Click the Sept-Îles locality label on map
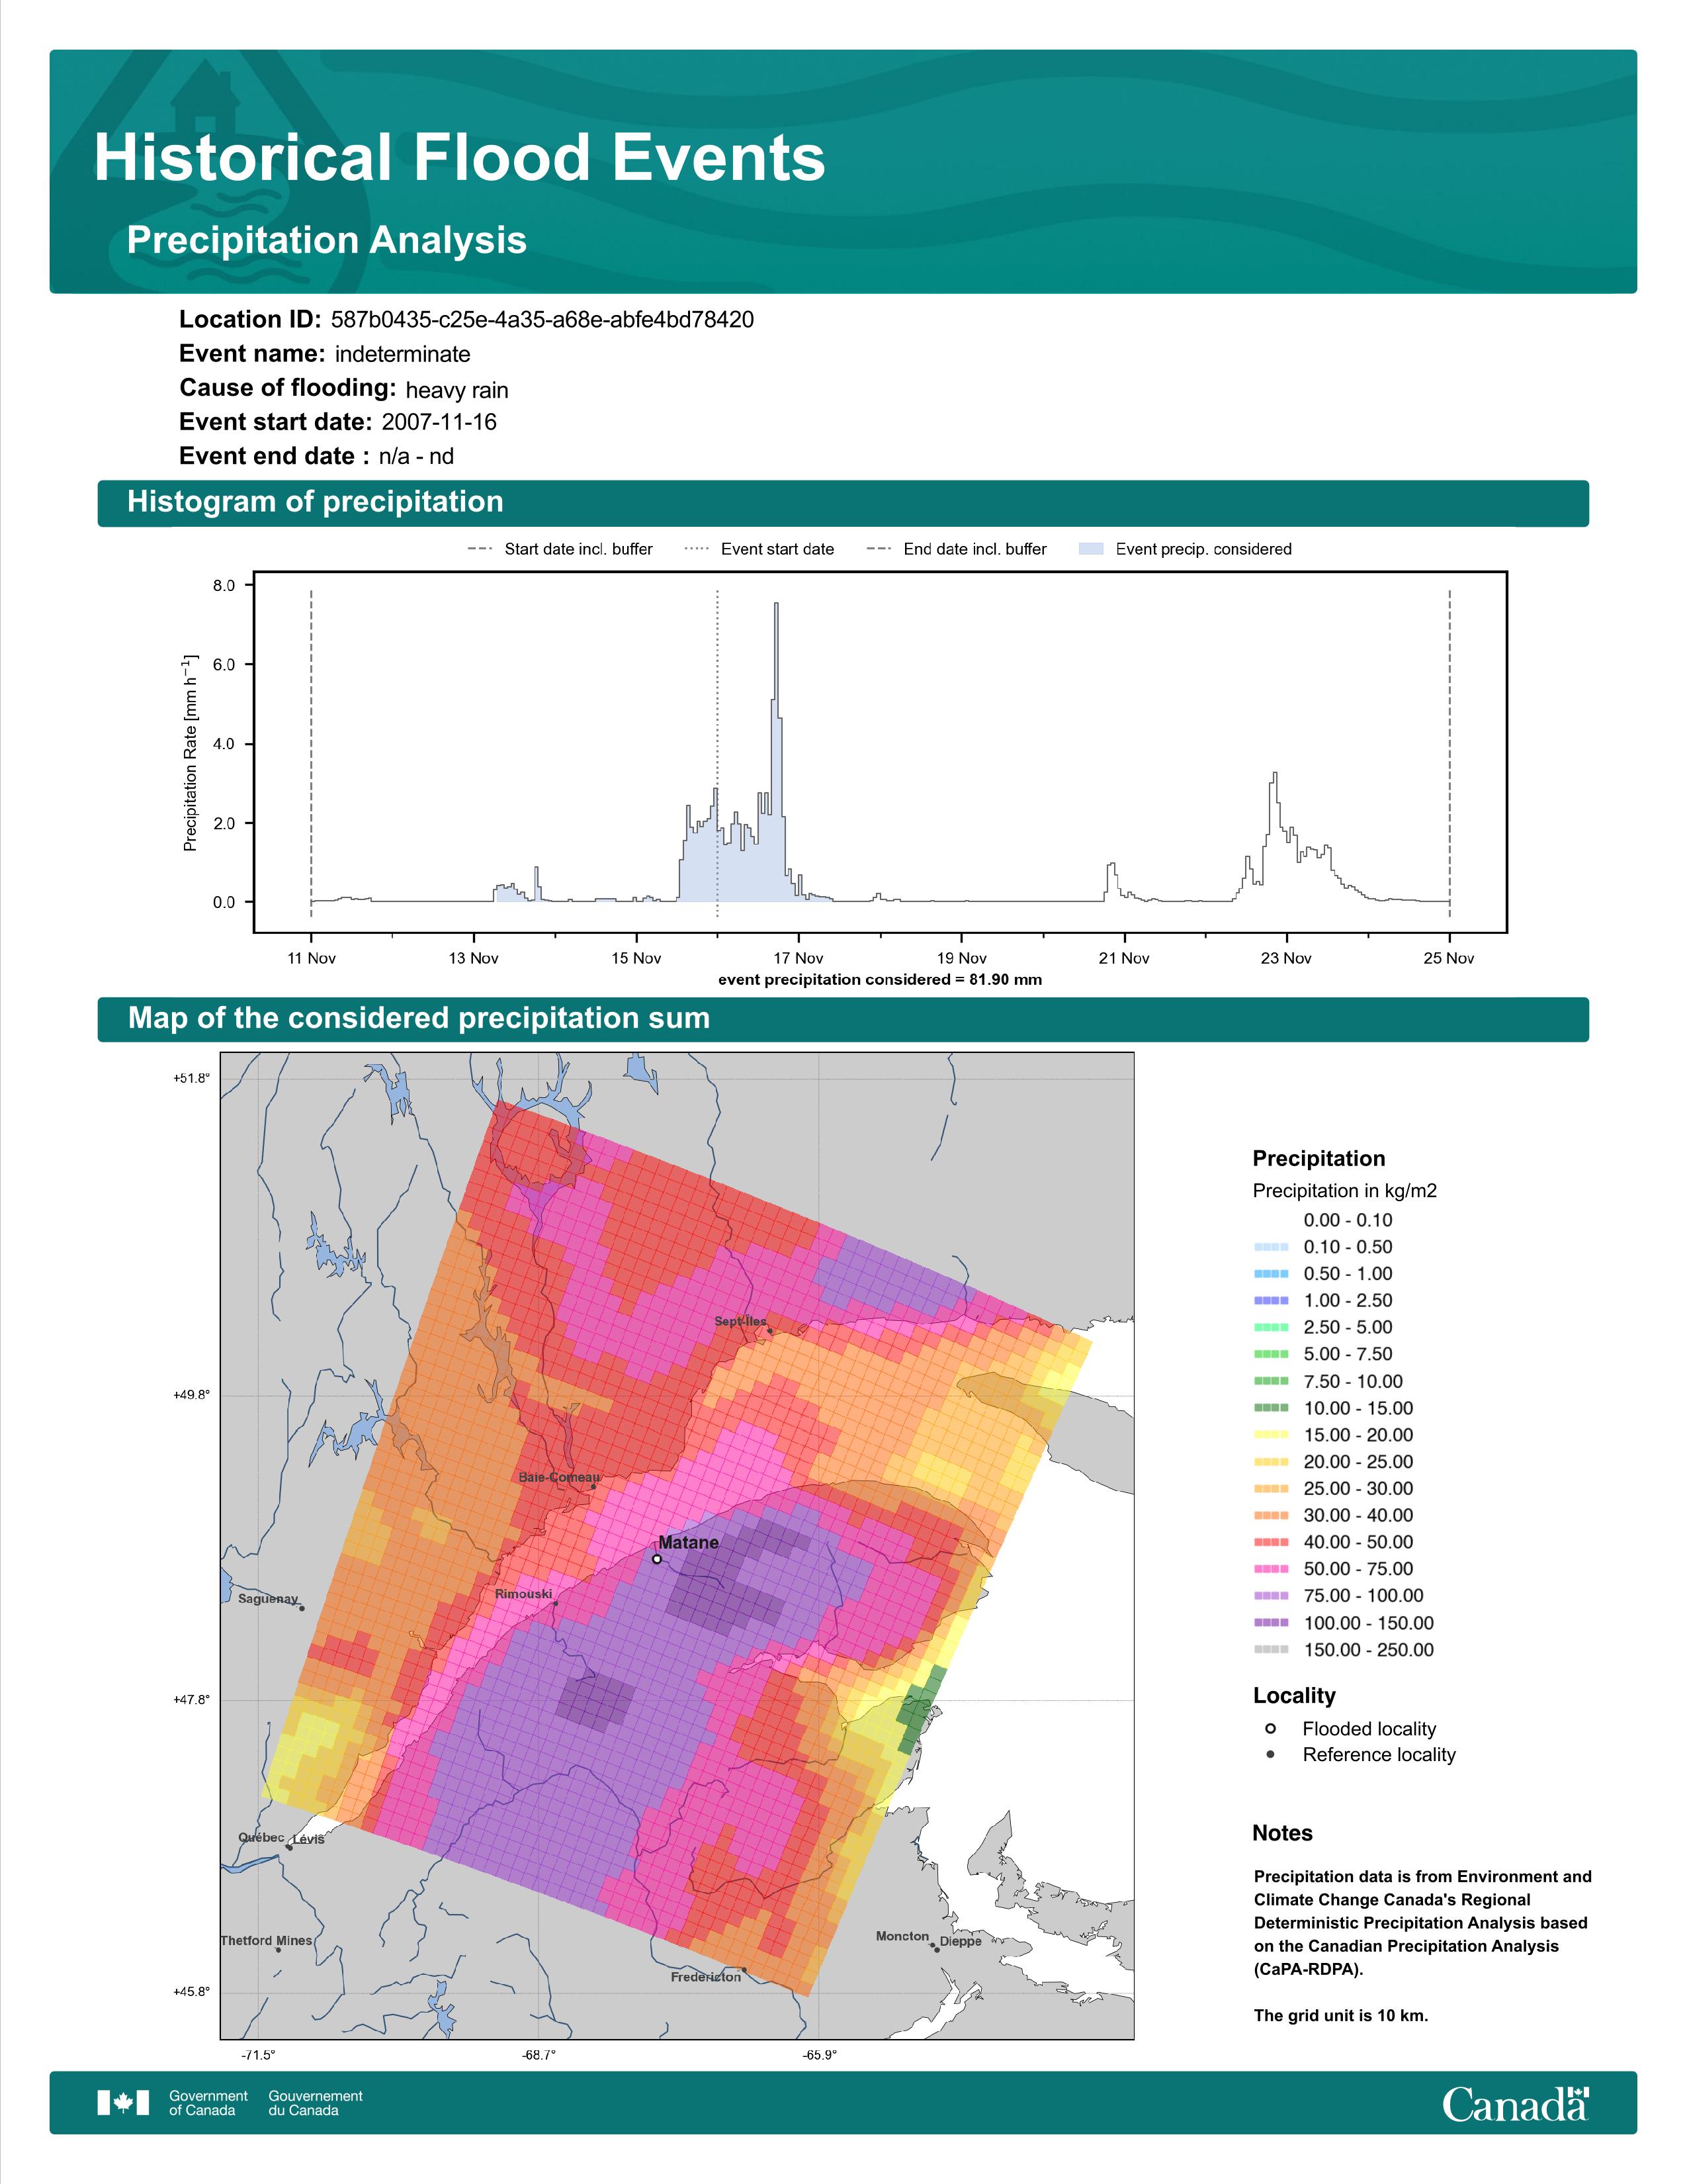1687x2184 pixels. [x=740, y=1321]
